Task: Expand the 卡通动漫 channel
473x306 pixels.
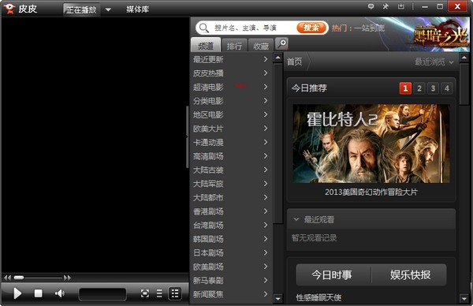Action: 231,142
